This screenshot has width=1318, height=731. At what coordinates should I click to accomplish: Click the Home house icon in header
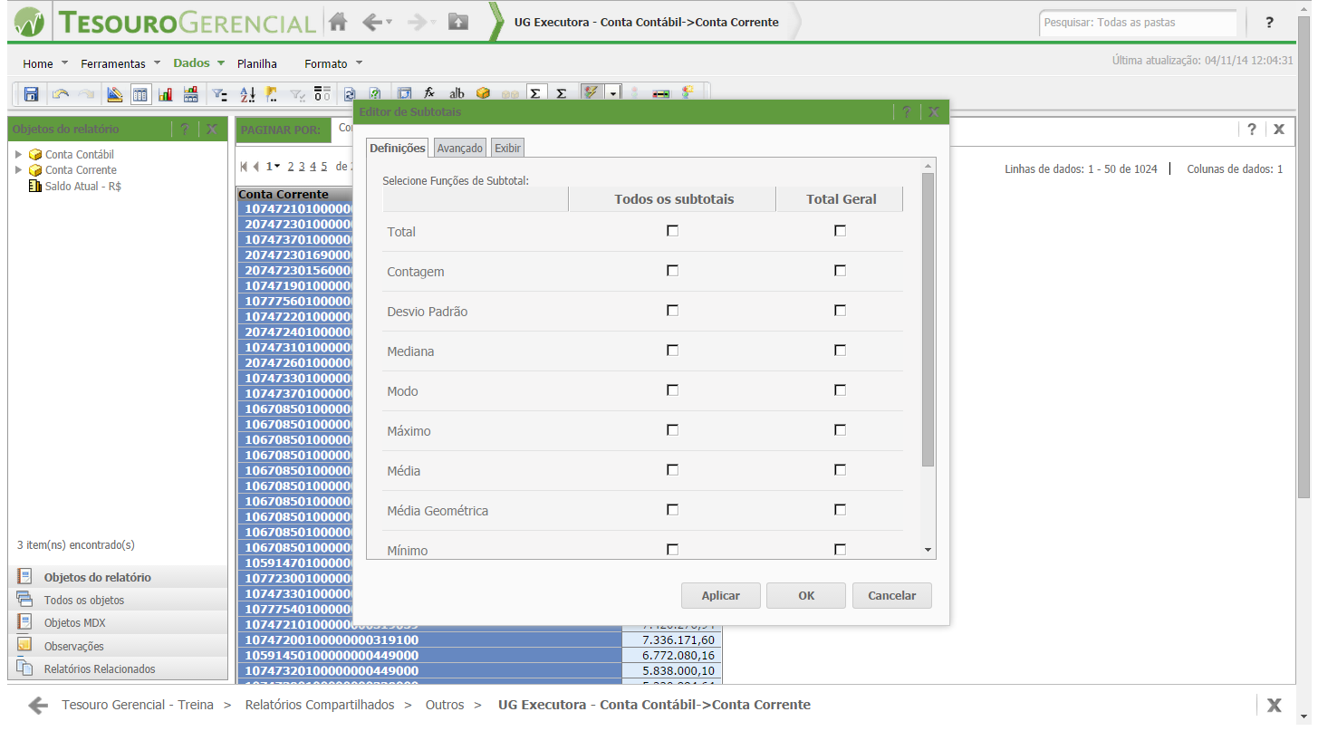338,22
